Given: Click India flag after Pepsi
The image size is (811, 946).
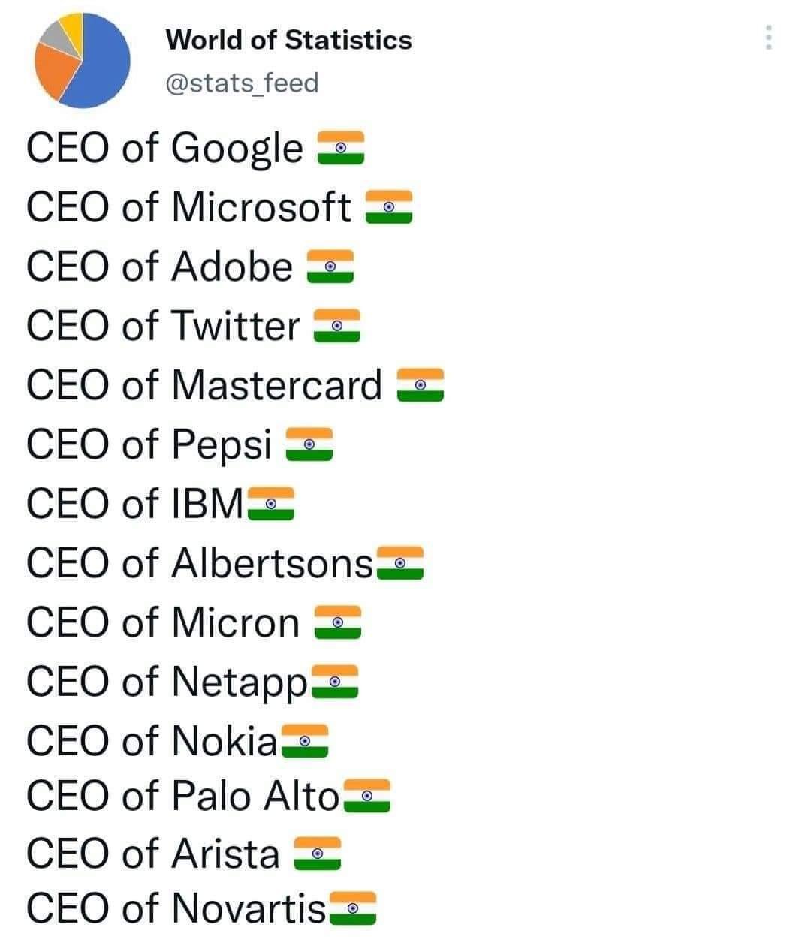Looking at the screenshot, I should point(309,444).
